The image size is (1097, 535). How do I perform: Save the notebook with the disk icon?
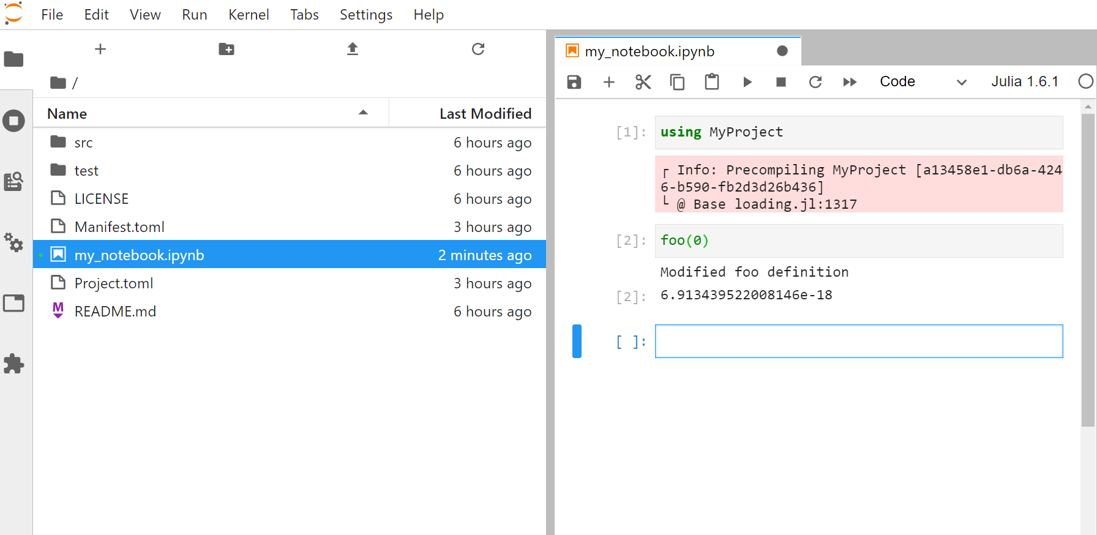574,82
